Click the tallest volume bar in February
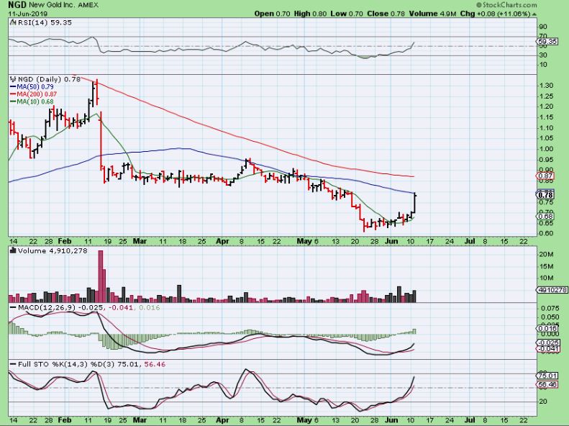The width and height of the screenshot is (569, 426). coord(101,273)
